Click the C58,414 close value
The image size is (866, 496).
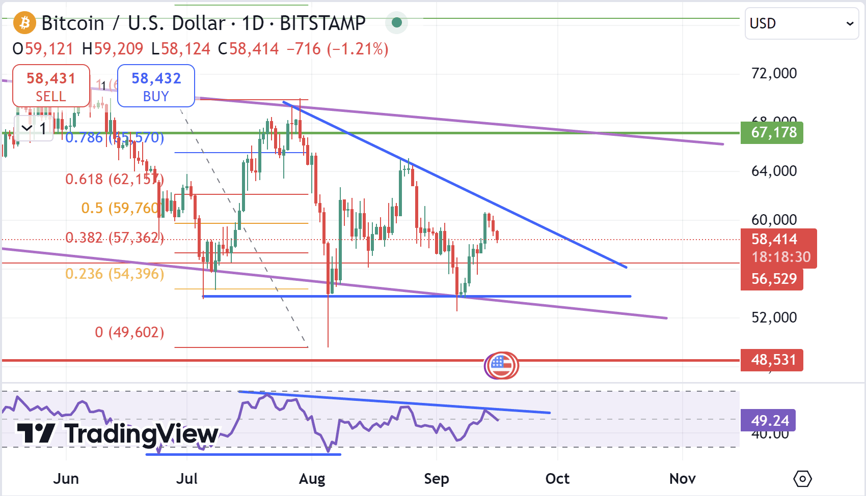point(249,49)
